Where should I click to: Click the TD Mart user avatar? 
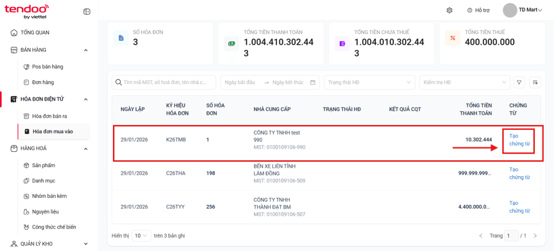tap(510, 10)
